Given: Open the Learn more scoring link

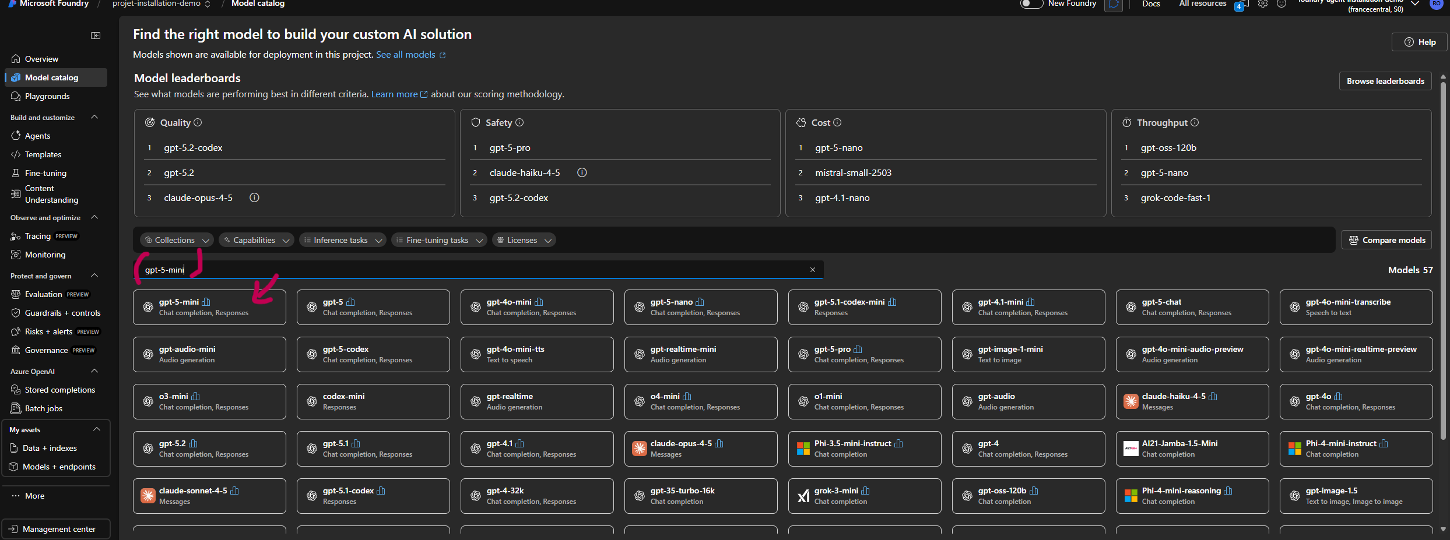Looking at the screenshot, I should pyautogui.click(x=399, y=94).
